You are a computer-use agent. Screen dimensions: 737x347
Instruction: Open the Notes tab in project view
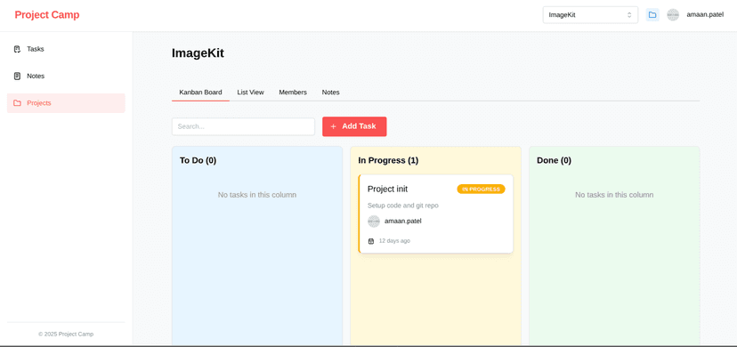pyautogui.click(x=330, y=93)
